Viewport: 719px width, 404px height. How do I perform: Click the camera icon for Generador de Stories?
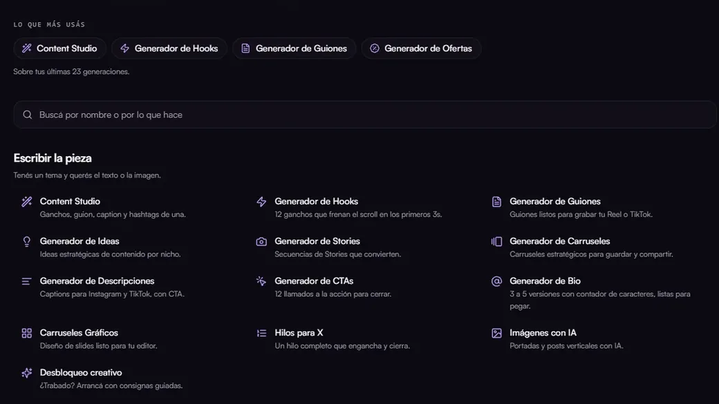click(x=261, y=242)
